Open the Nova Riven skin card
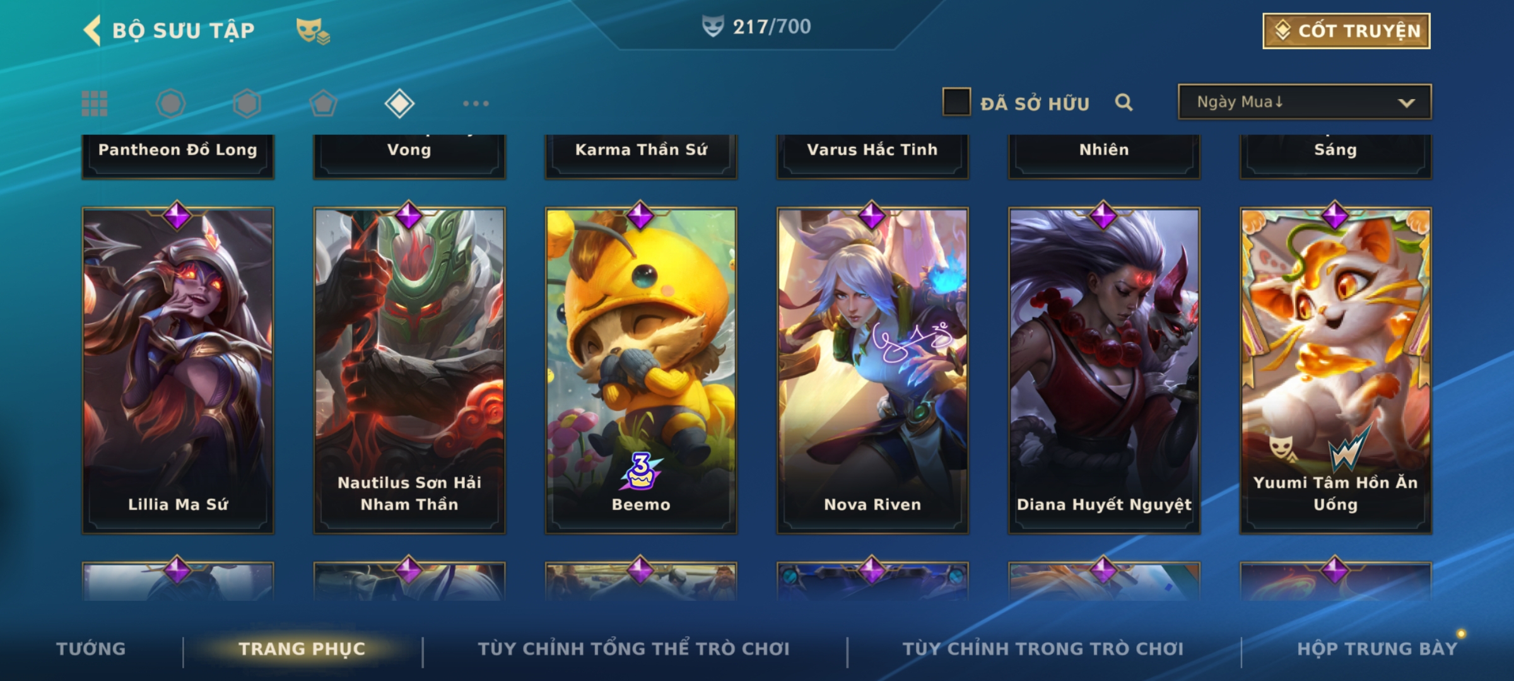This screenshot has height=681, width=1514. tap(872, 371)
